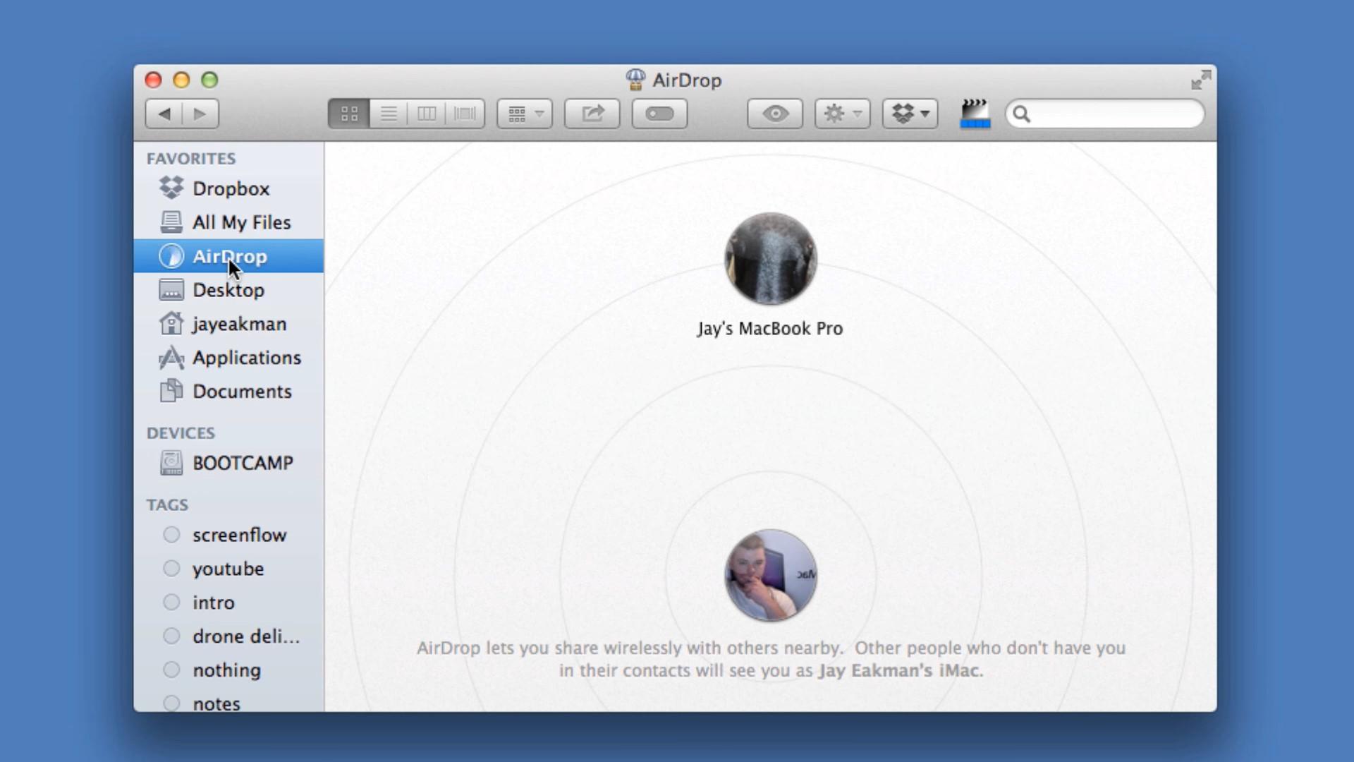This screenshot has height=762, width=1354.
Task: Click the Dropbox toolbar icon
Action: [908, 114]
